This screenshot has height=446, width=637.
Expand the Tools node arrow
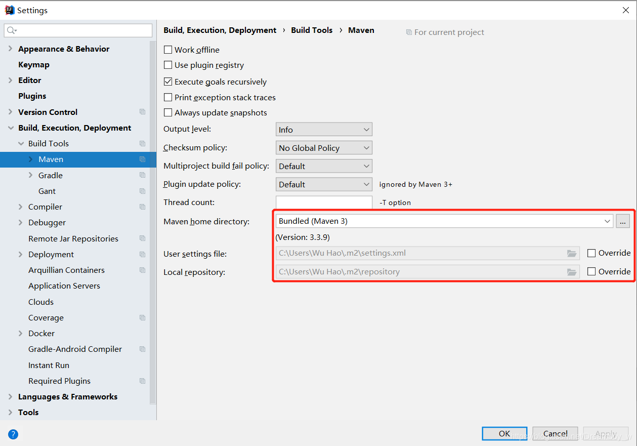pyautogui.click(x=11, y=413)
